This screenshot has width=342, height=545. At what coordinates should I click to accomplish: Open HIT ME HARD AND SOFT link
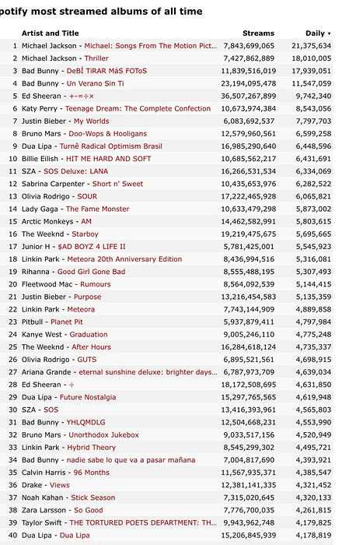click(109, 159)
